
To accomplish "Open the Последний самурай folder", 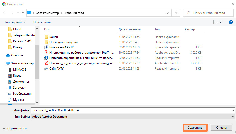I will click(x=63, y=42).
